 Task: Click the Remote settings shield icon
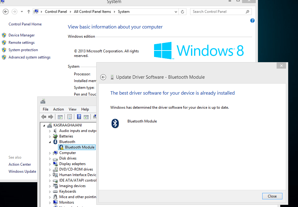coord(4,42)
